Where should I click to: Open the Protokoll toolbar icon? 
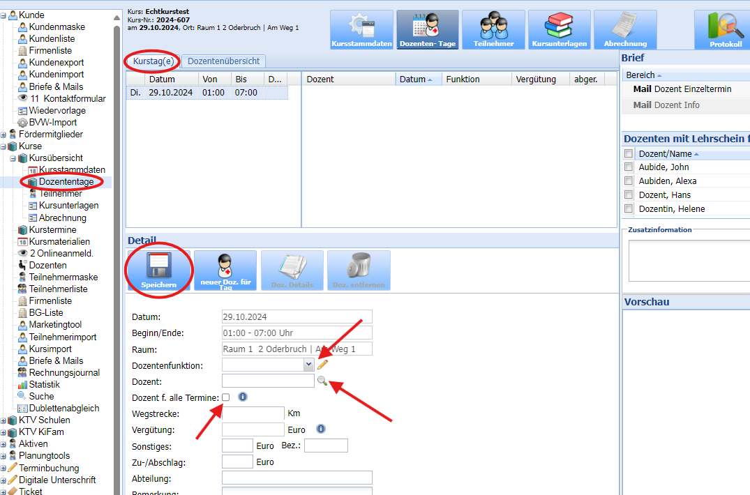pos(725,29)
